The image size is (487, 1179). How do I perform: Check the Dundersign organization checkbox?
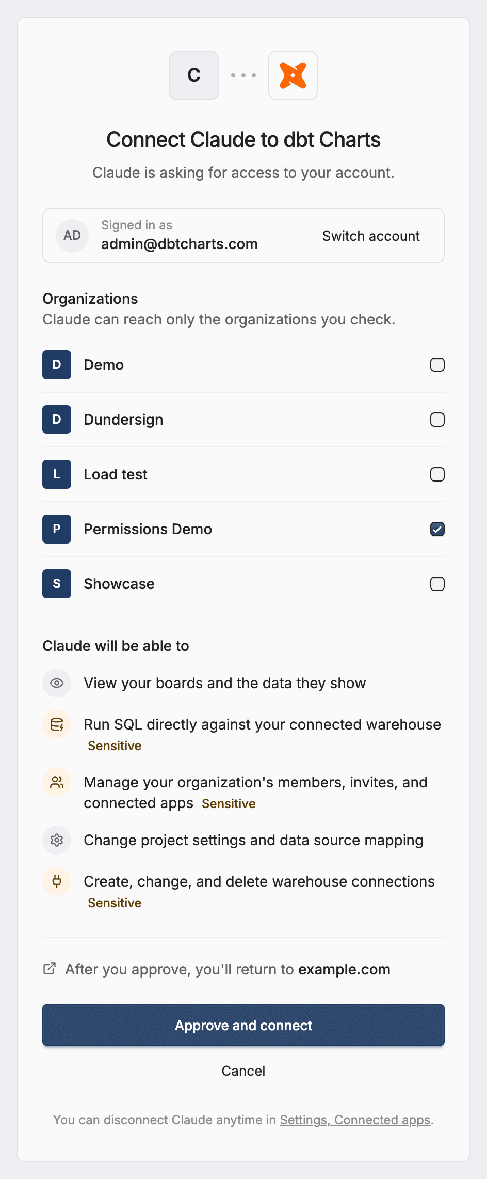pos(437,420)
